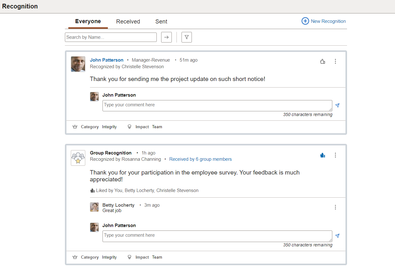Click the comment box under Betty Locherty's comment
This screenshot has height=268, width=395.
217,236
